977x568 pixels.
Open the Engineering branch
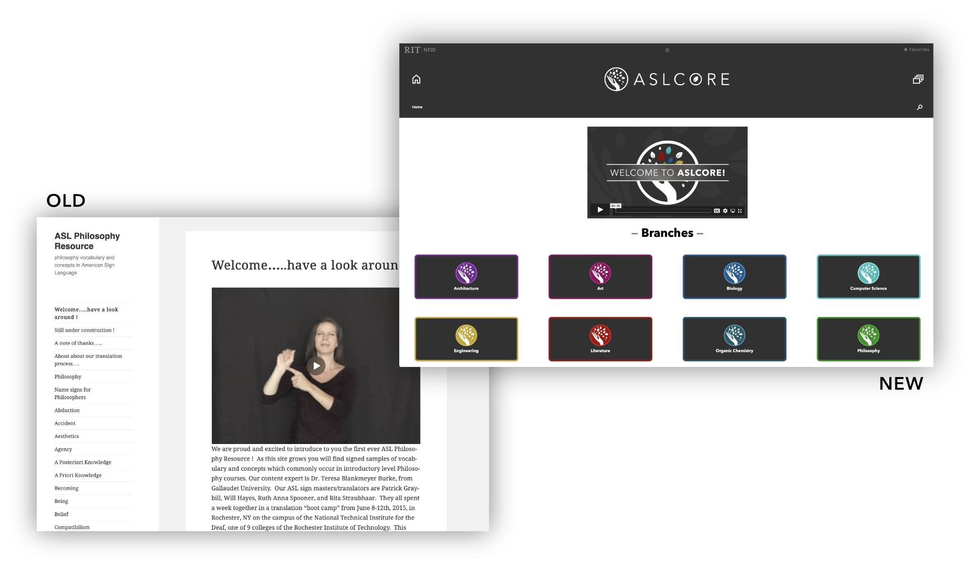(x=466, y=339)
